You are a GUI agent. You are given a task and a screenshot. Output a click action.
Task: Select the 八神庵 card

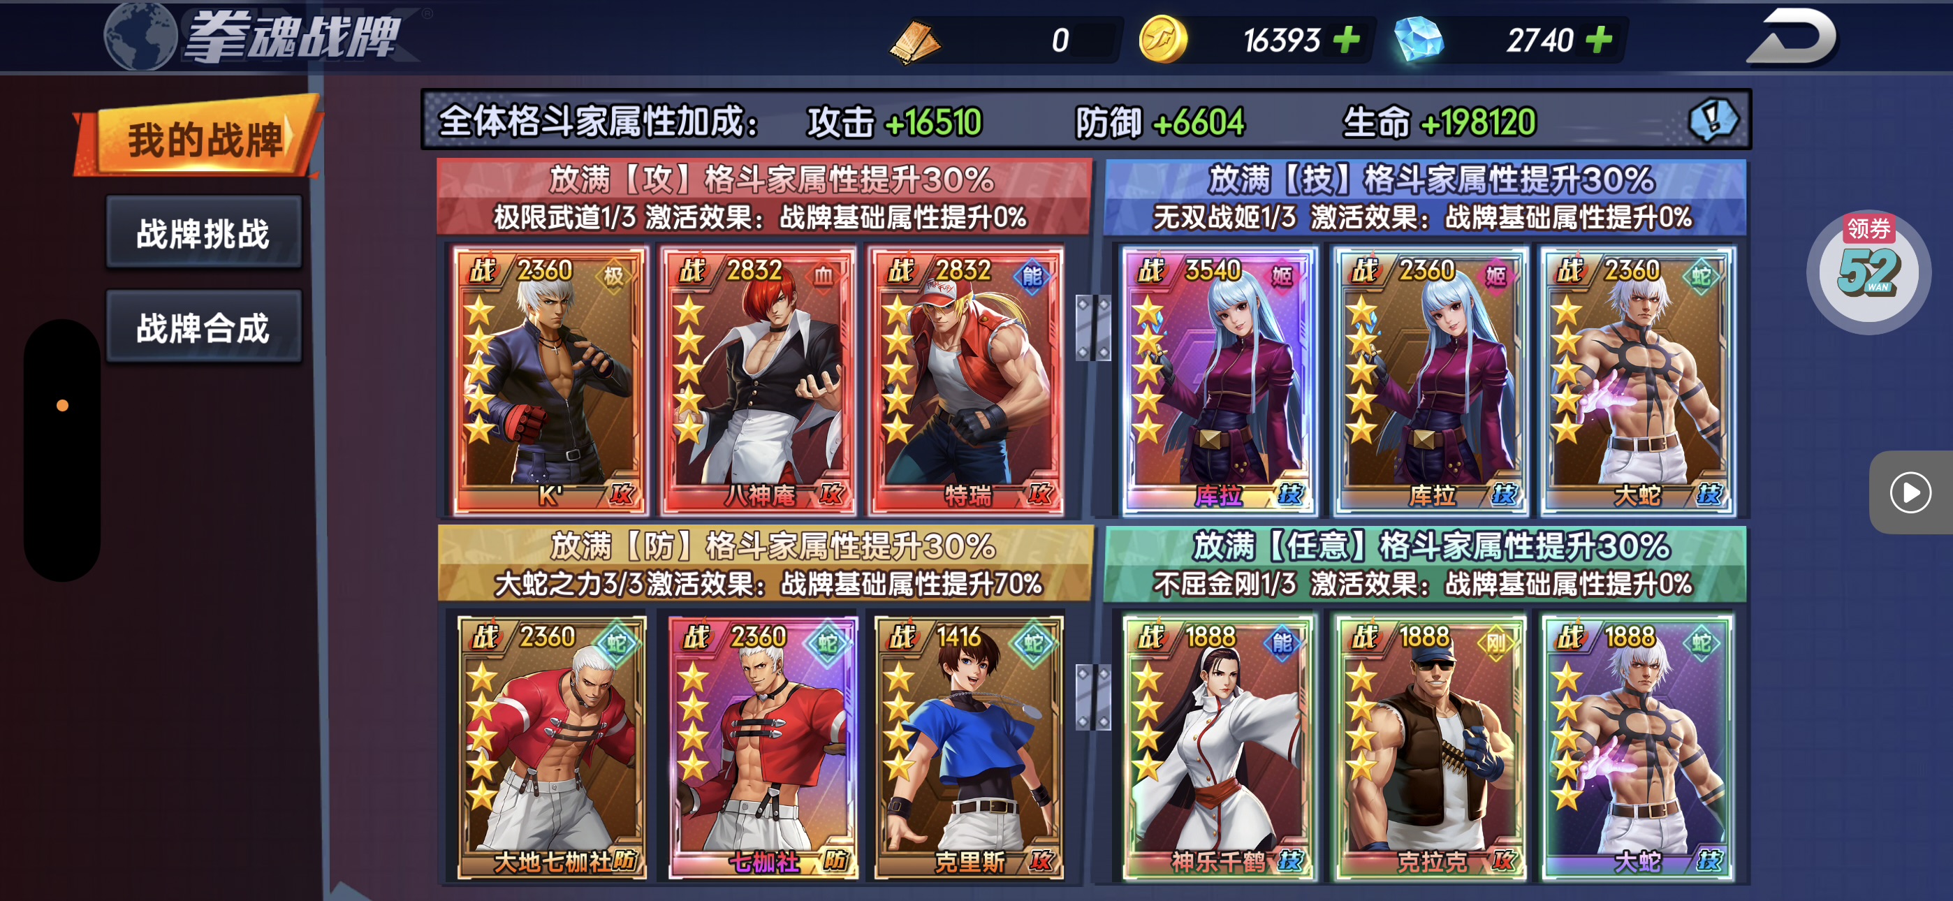[x=759, y=381]
